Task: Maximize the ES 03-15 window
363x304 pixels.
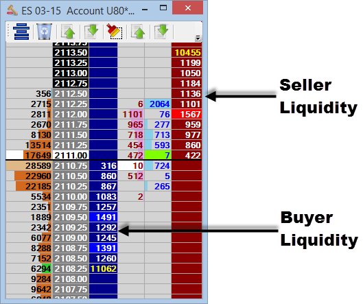Action: [163, 8]
